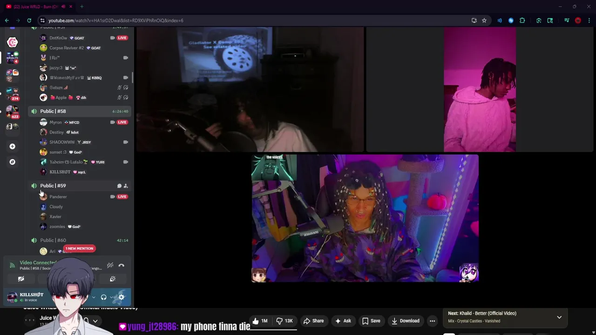Download the YouTube video
The width and height of the screenshot is (596, 335).
click(406, 321)
